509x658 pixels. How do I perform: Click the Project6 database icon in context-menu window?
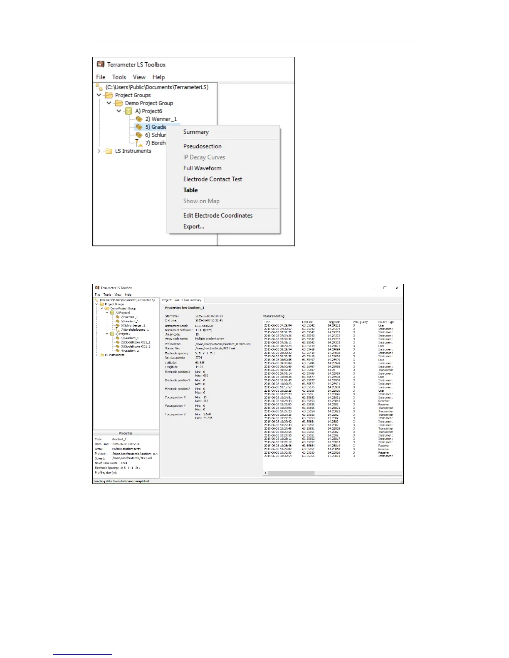(128, 111)
